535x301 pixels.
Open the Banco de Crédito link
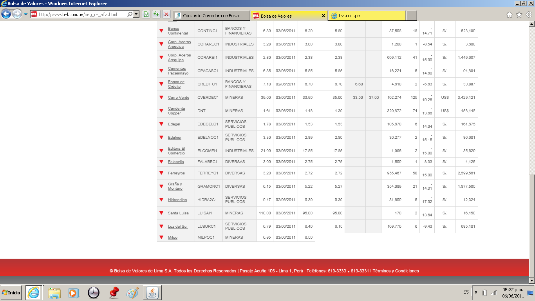point(176,84)
